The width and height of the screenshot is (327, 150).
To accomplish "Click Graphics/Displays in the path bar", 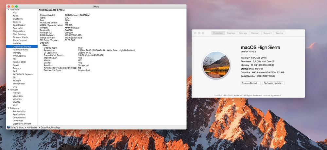I will point(50,127).
